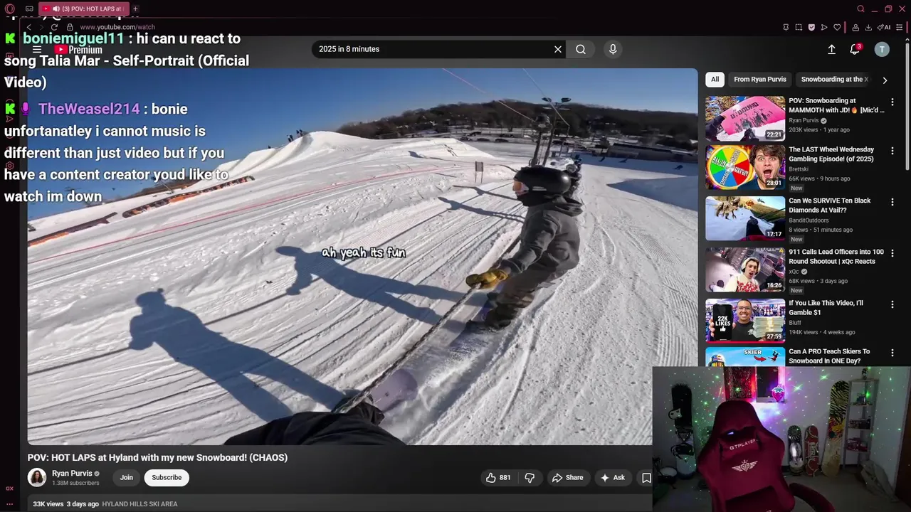Screen dimensions: 911x512
Task: Open 'Can We SURVIVE Ten Black Diamonds' title
Action: (x=830, y=206)
